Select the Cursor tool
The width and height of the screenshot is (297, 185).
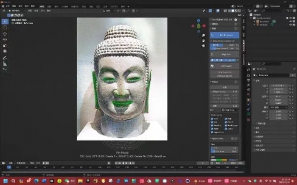[x=5, y=27]
